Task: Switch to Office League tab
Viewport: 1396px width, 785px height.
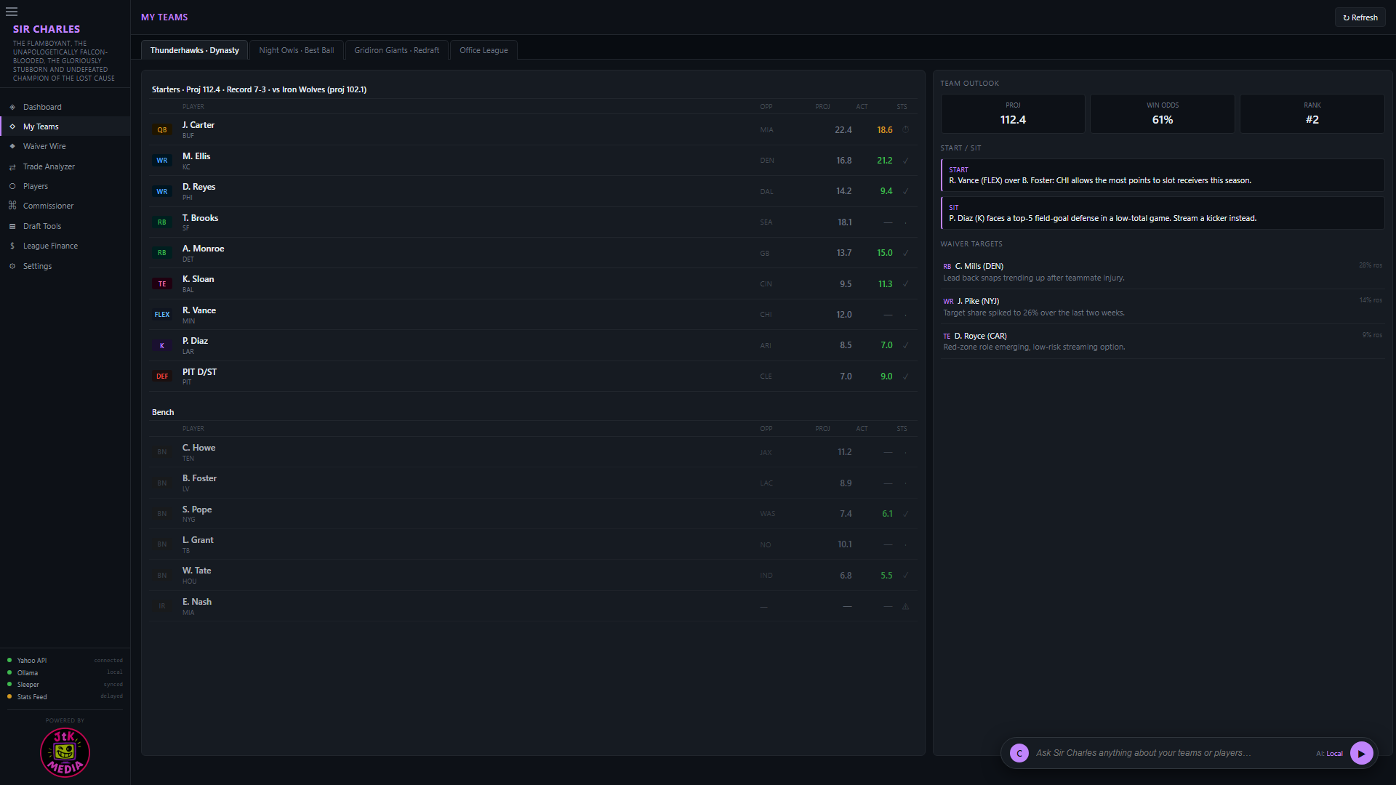Action: point(484,50)
